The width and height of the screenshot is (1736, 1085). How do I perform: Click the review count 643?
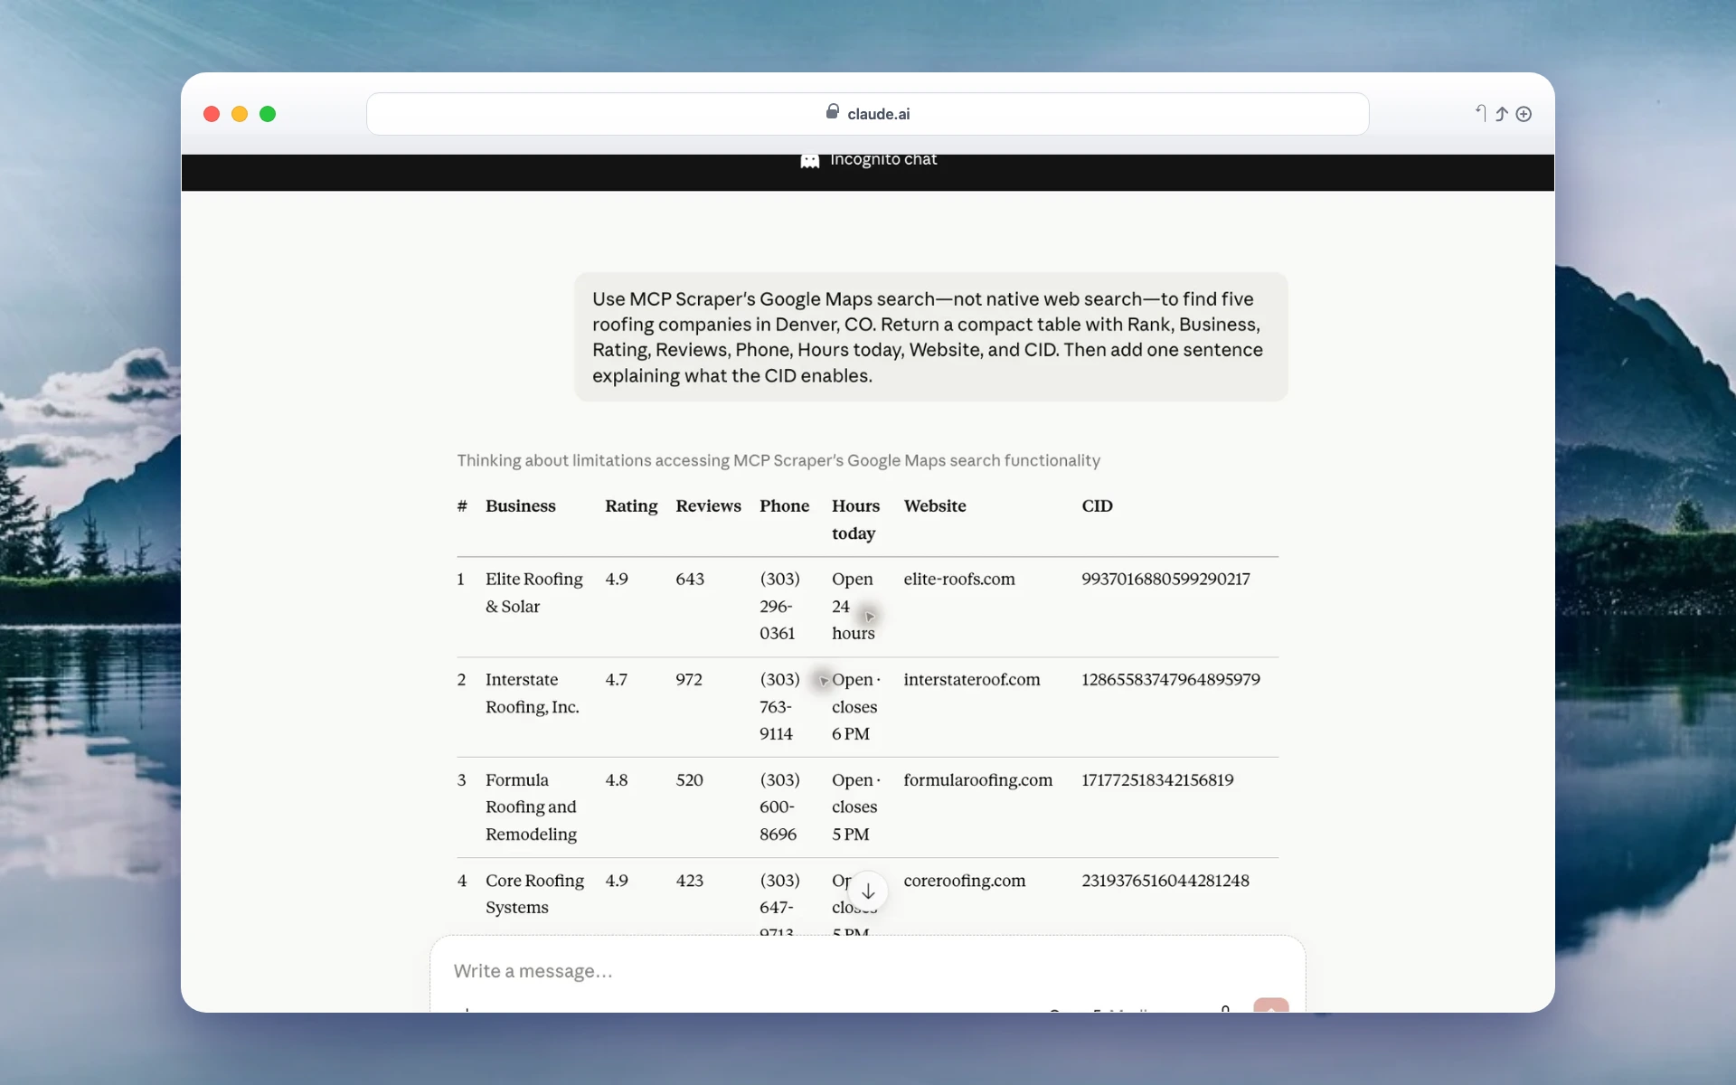pos(690,579)
